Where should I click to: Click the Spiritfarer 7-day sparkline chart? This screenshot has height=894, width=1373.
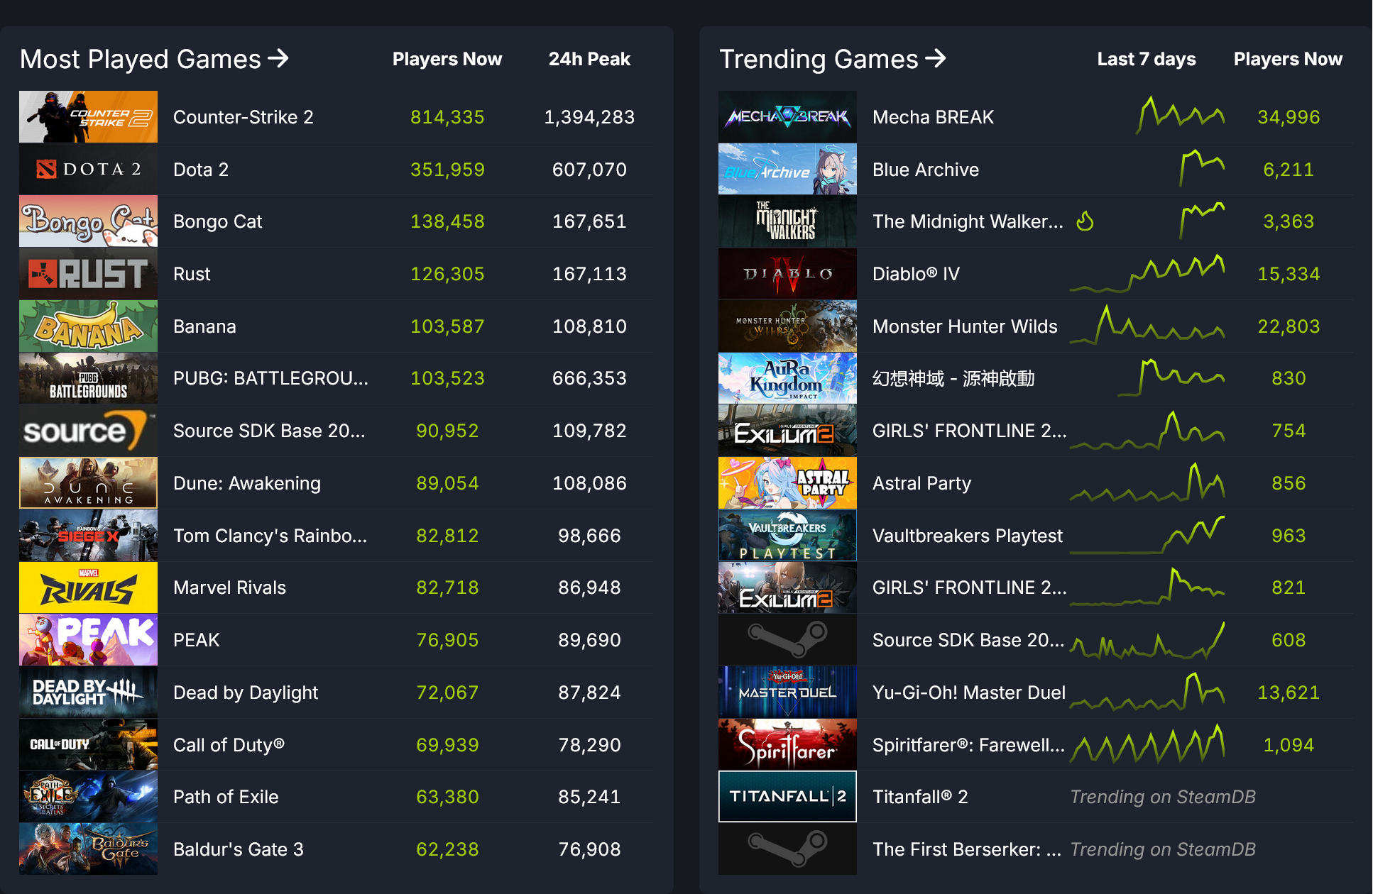1147,745
